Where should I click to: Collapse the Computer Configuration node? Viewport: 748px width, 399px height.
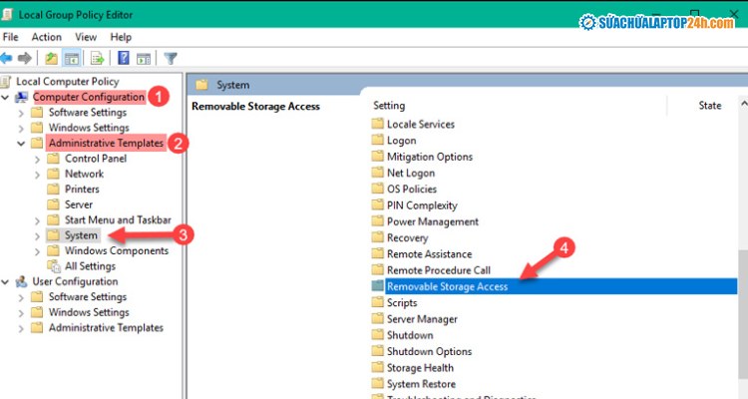click(x=7, y=98)
